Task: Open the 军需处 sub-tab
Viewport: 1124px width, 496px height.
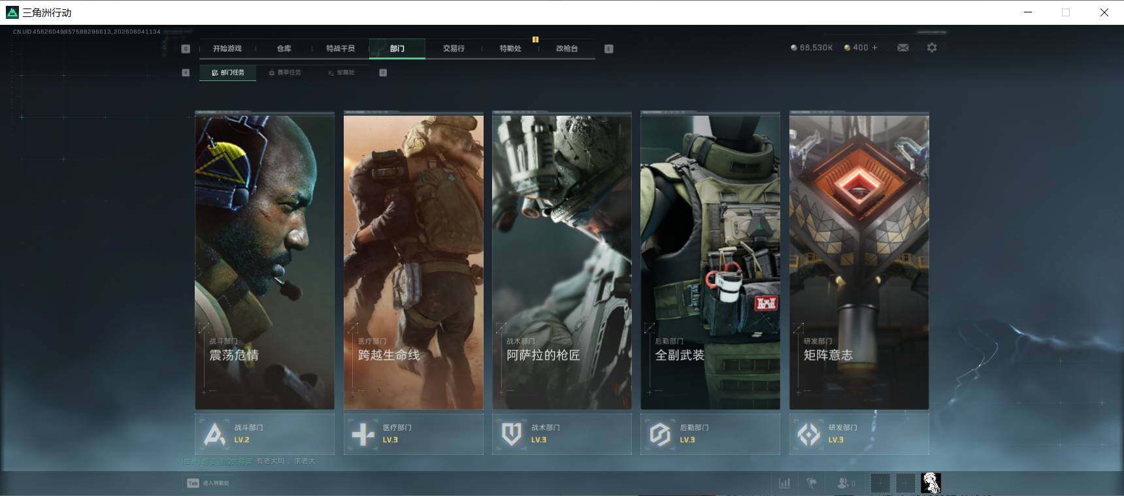Action: [342, 73]
